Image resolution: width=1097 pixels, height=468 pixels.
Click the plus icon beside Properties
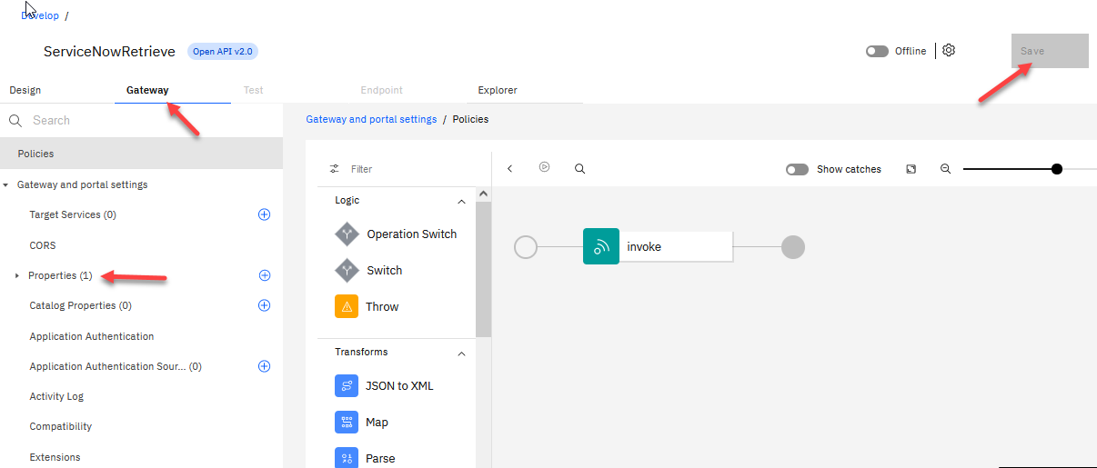(x=265, y=275)
